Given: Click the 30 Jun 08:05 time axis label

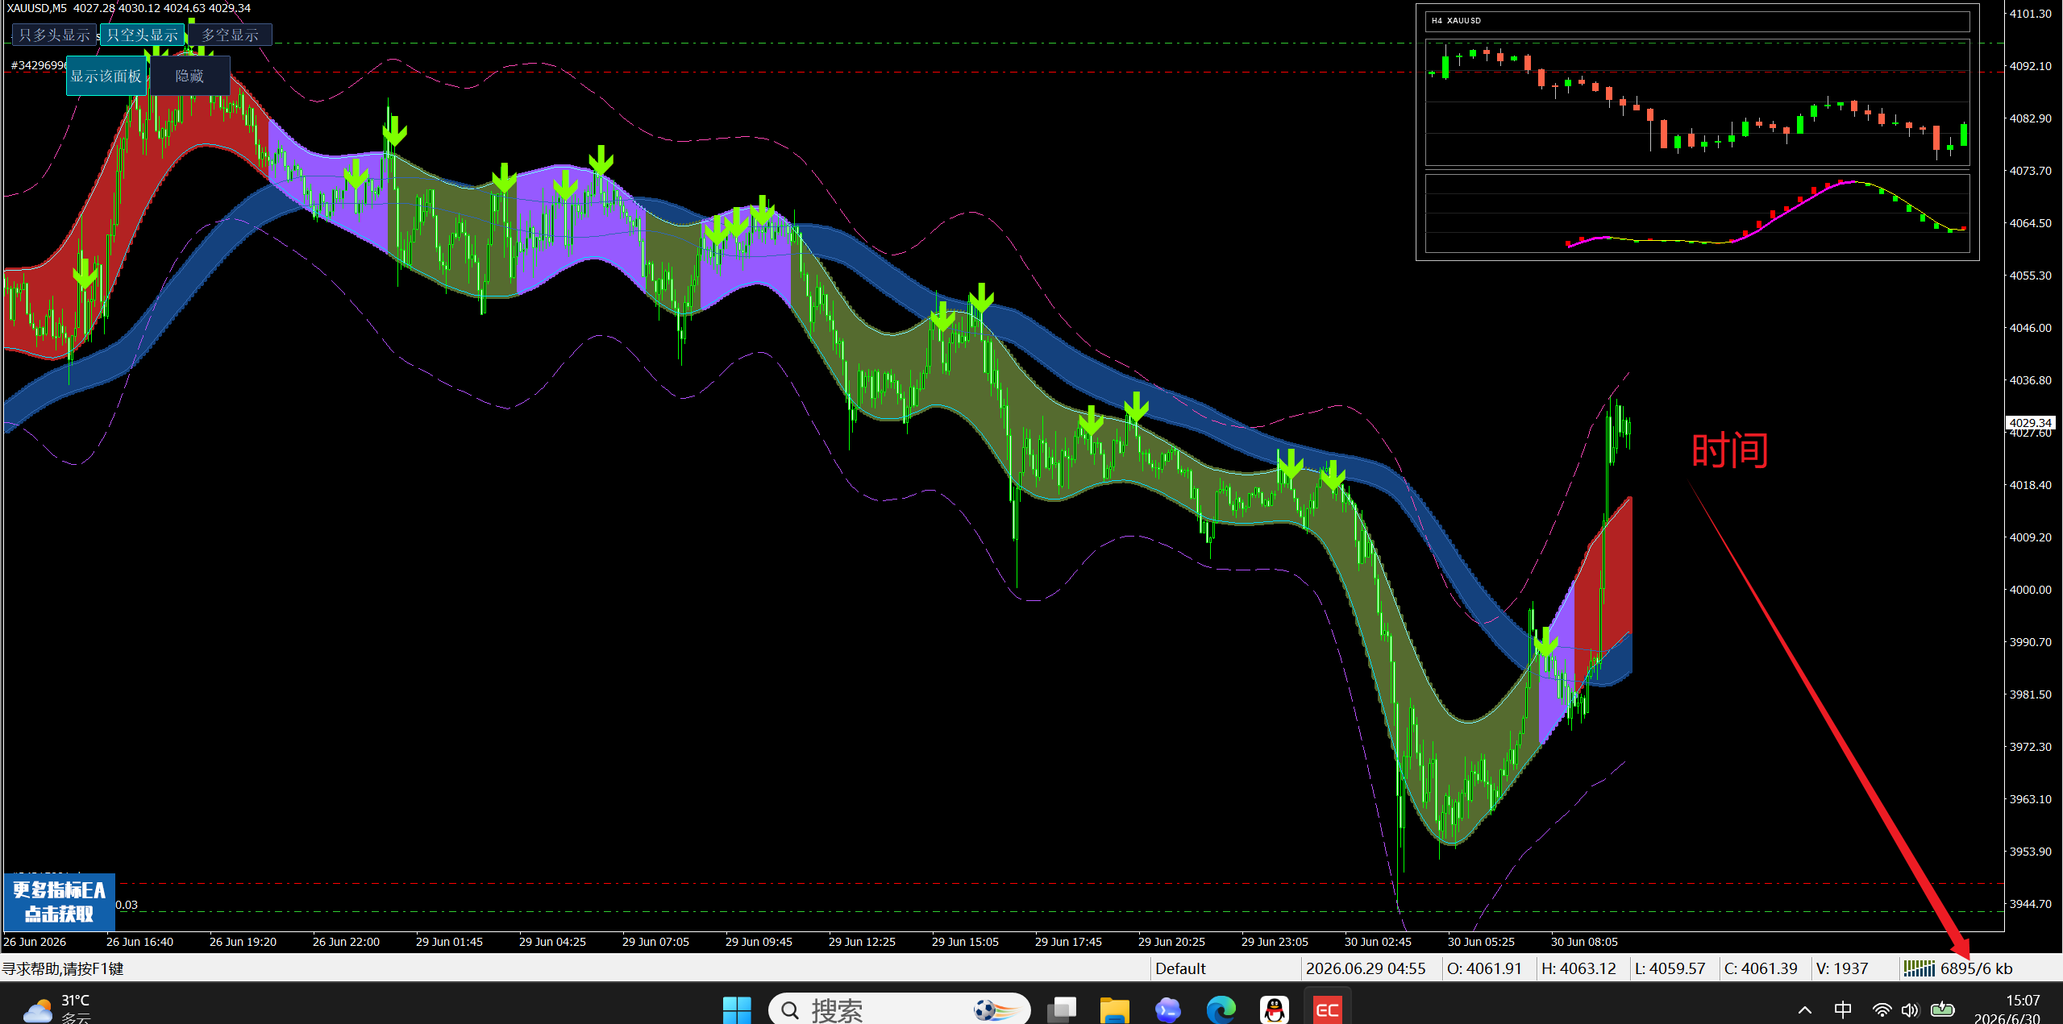Looking at the screenshot, I should point(1584,942).
